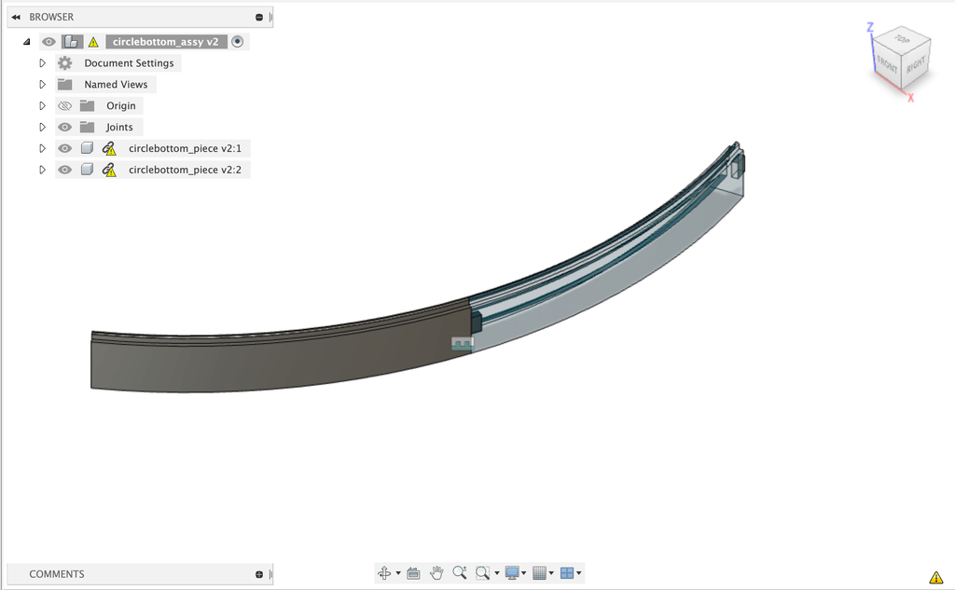The width and height of the screenshot is (955, 590).
Task: Click the Grid and Snaps icon
Action: coord(539,573)
